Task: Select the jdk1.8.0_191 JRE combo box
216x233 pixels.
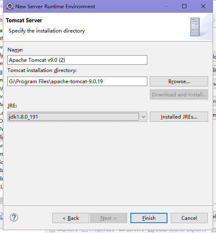Action: coord(77,117)
